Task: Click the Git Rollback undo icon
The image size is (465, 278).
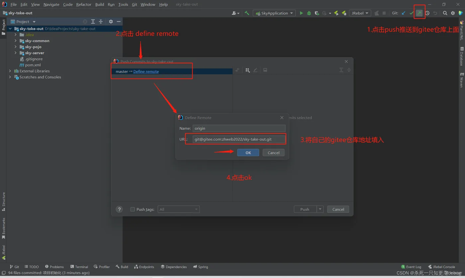Action: [435, 13]
